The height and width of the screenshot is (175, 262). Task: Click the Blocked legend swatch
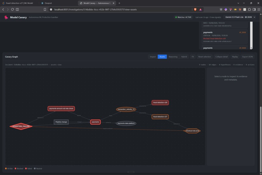tap(16, 168)
